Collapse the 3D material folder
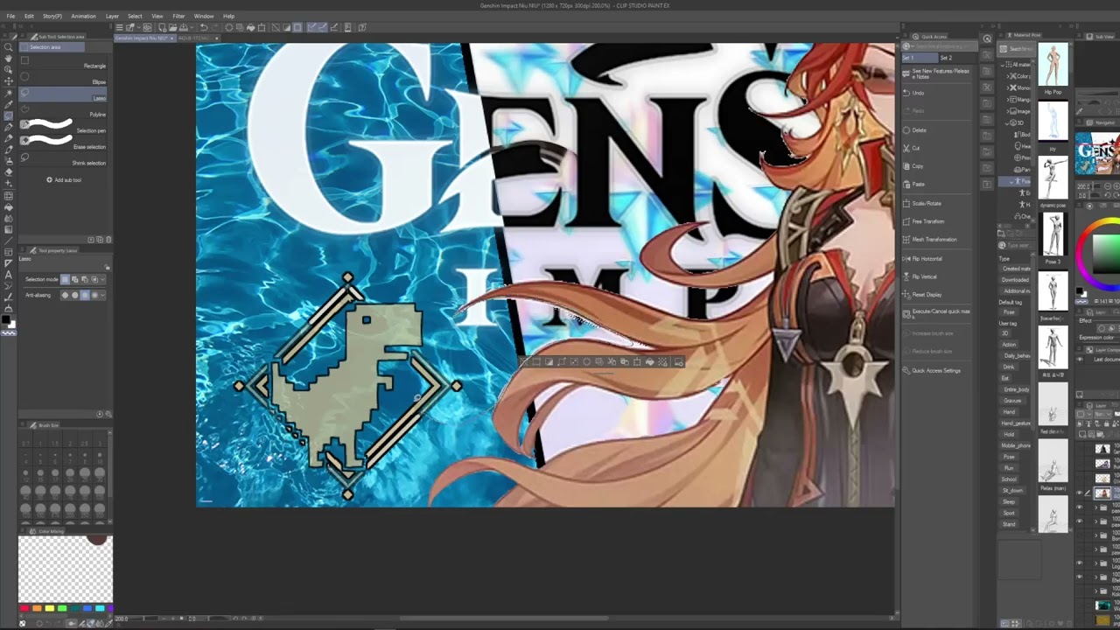Image resolution: width=1120 pixels, height=630 pixels. click(1008, 122)
